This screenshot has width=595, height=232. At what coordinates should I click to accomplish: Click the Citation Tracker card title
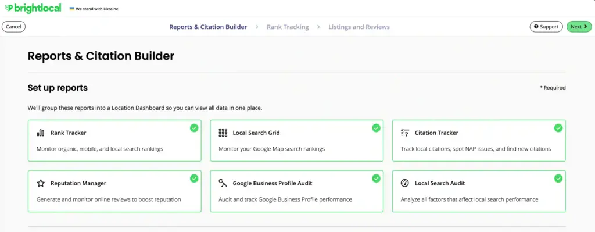[x=436, y=133]
